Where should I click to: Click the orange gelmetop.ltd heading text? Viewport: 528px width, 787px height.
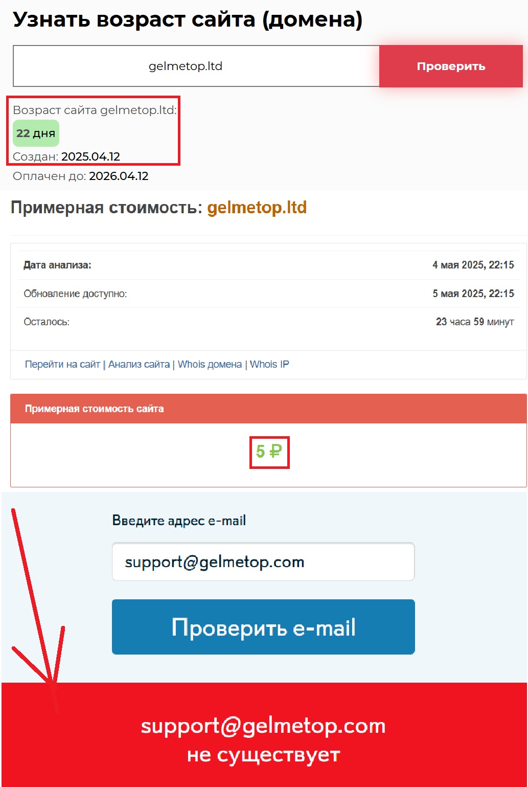point(257,208)
